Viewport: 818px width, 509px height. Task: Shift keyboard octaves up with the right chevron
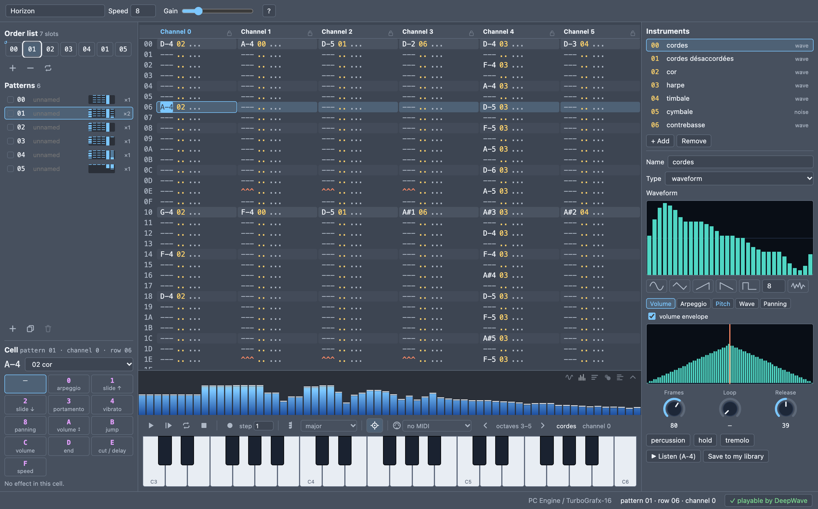tap(542, 425)
